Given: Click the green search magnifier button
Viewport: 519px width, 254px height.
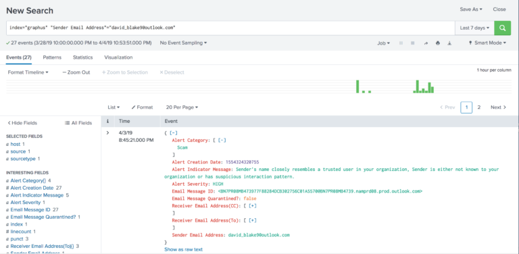Looking at the screenshot, I should [503, 28].
